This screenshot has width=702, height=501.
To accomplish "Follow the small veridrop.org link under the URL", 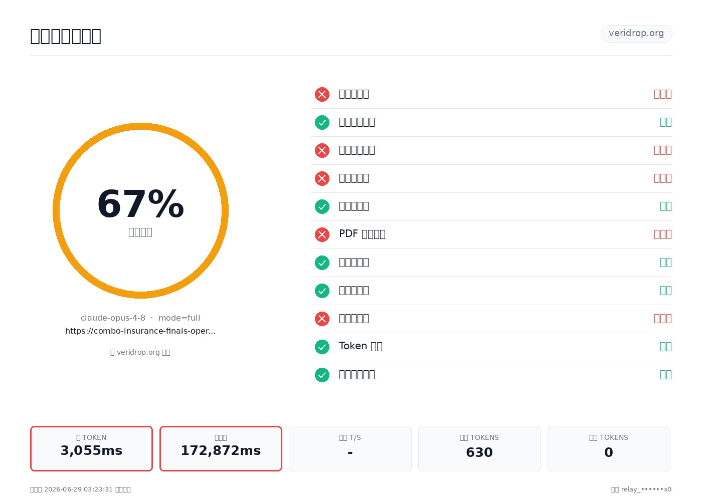I will 140,352.
